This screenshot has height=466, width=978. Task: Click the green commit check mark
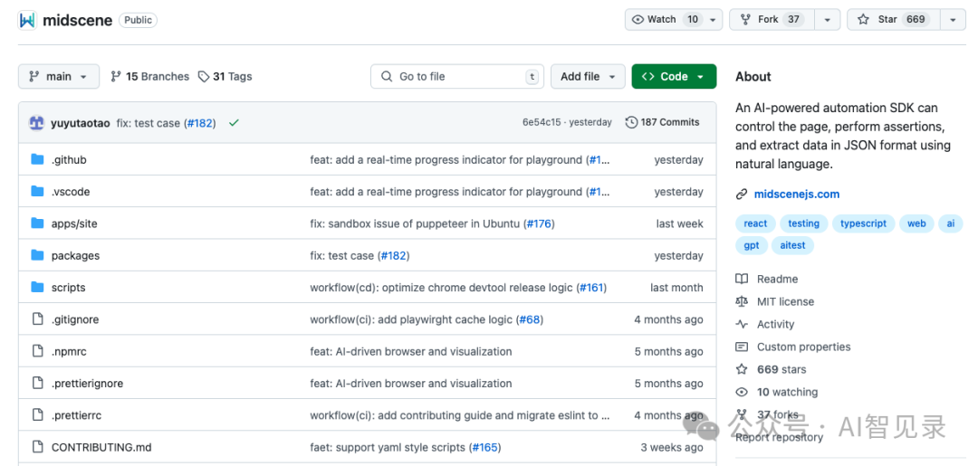234,122
